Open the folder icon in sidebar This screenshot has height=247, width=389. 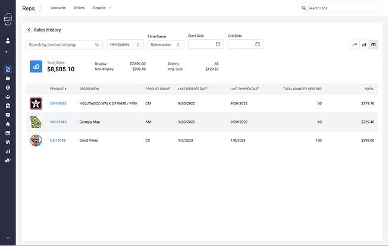[x=8, y=78]
